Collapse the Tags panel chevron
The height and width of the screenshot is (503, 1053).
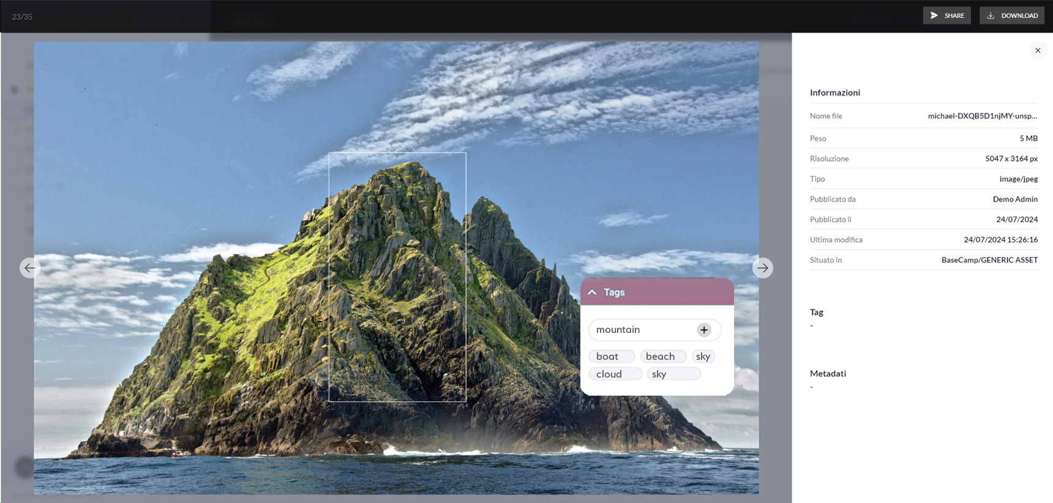coord(592,292)
